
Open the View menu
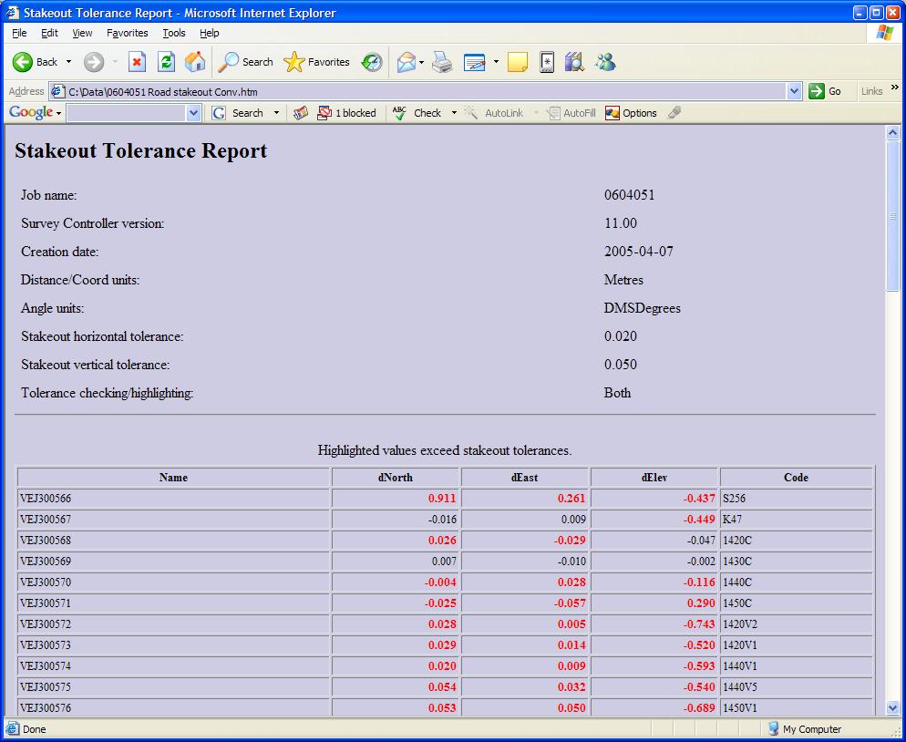pyautogui.click(x=82, y=33)
